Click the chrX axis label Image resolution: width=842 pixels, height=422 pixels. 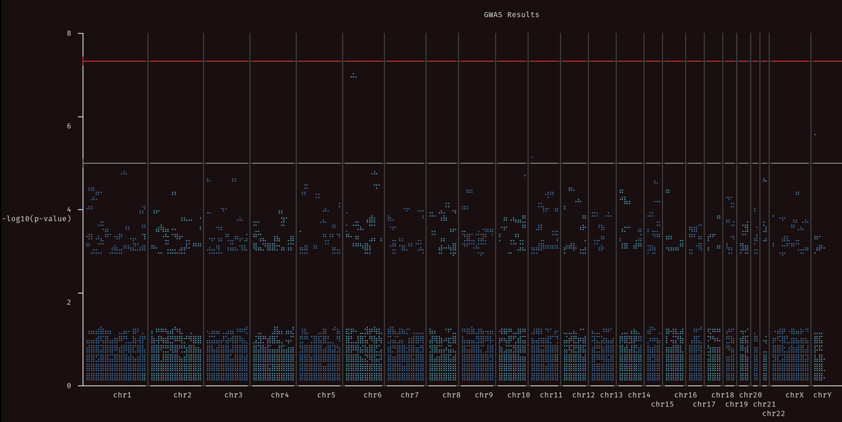point(794,395)
